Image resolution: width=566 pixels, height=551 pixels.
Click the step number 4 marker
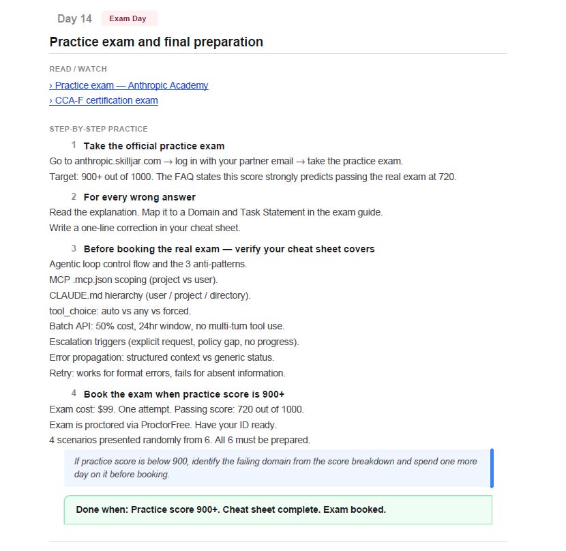click(74, 393)
